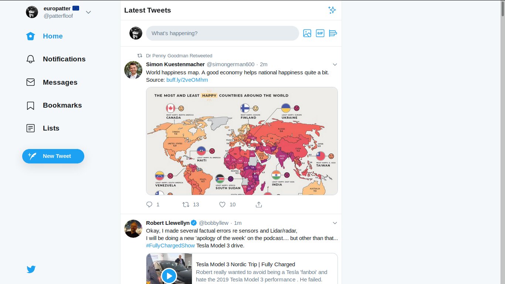505x284 pixels.
Task: Click the Twitter bird logo
Action: 31,269
